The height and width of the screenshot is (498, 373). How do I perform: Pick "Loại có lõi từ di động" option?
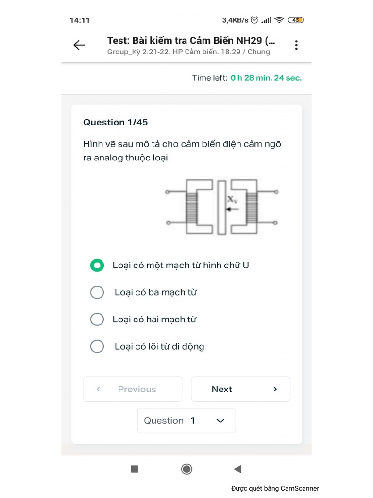click(97, 346)
